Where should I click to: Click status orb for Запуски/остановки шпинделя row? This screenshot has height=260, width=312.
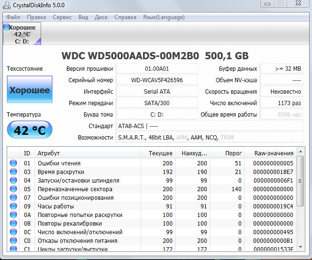click(x=13, y=180)
